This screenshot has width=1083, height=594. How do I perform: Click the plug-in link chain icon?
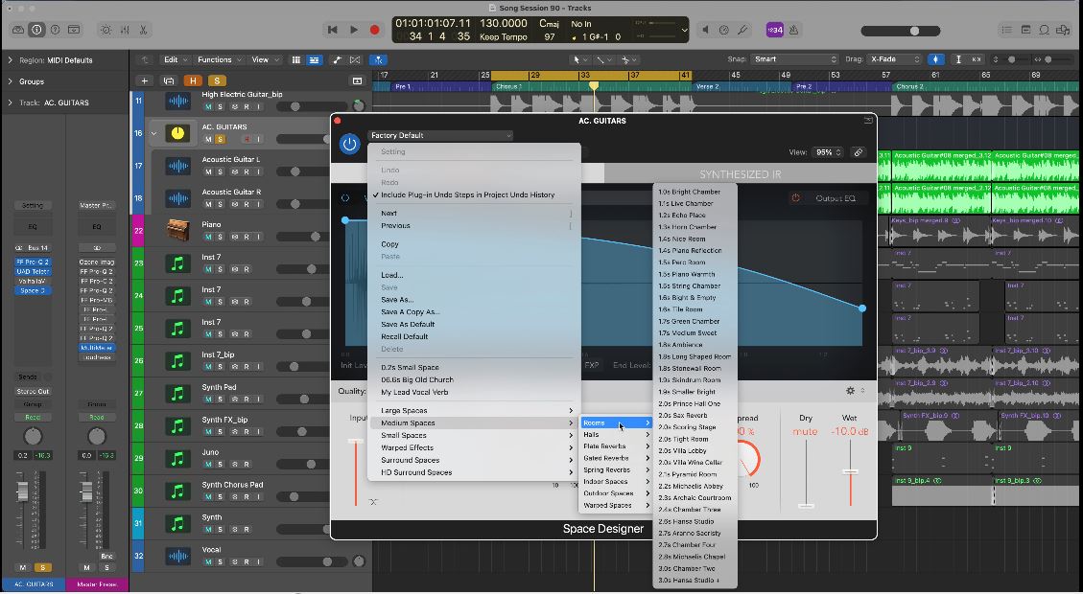[859, 152]
